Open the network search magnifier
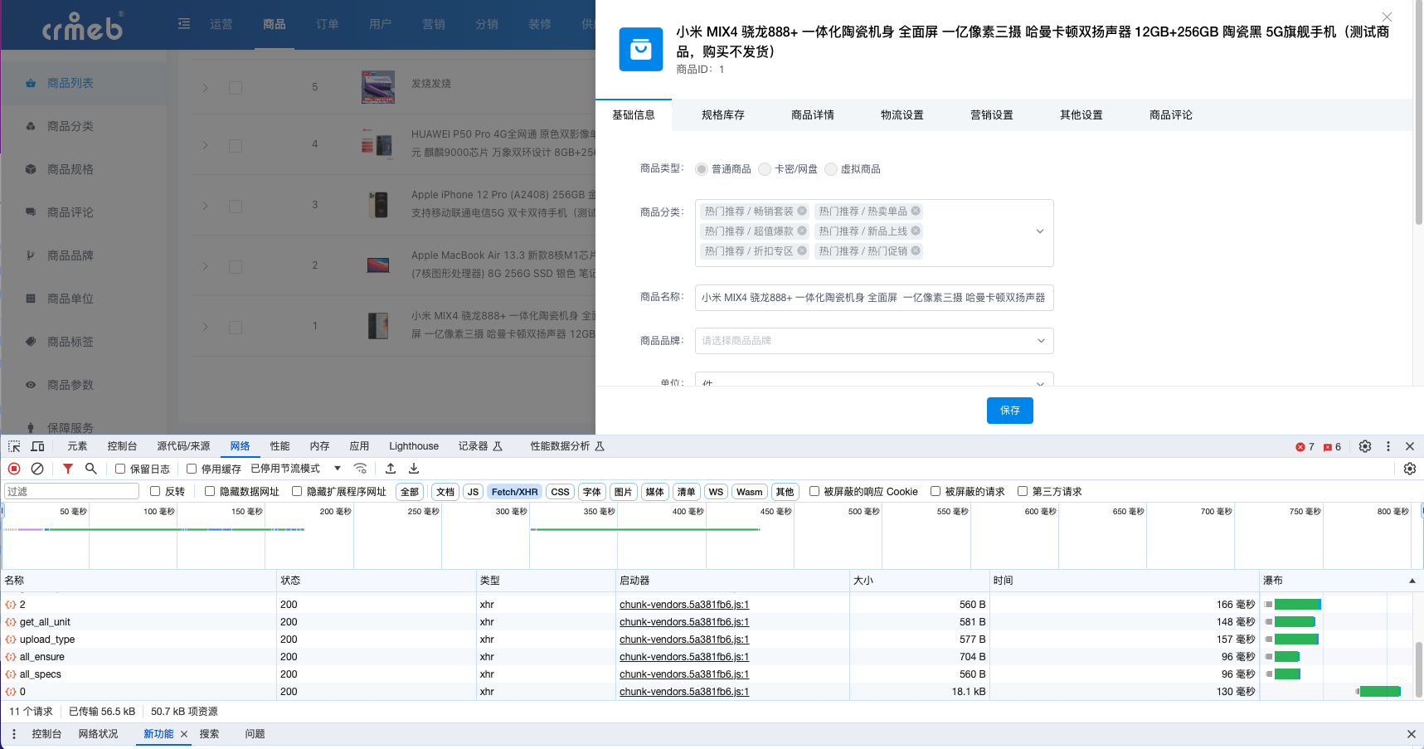The image size is (1424, 749). 91,469
